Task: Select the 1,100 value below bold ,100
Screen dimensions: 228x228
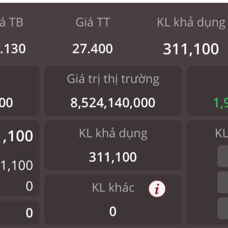Action: 17,165
